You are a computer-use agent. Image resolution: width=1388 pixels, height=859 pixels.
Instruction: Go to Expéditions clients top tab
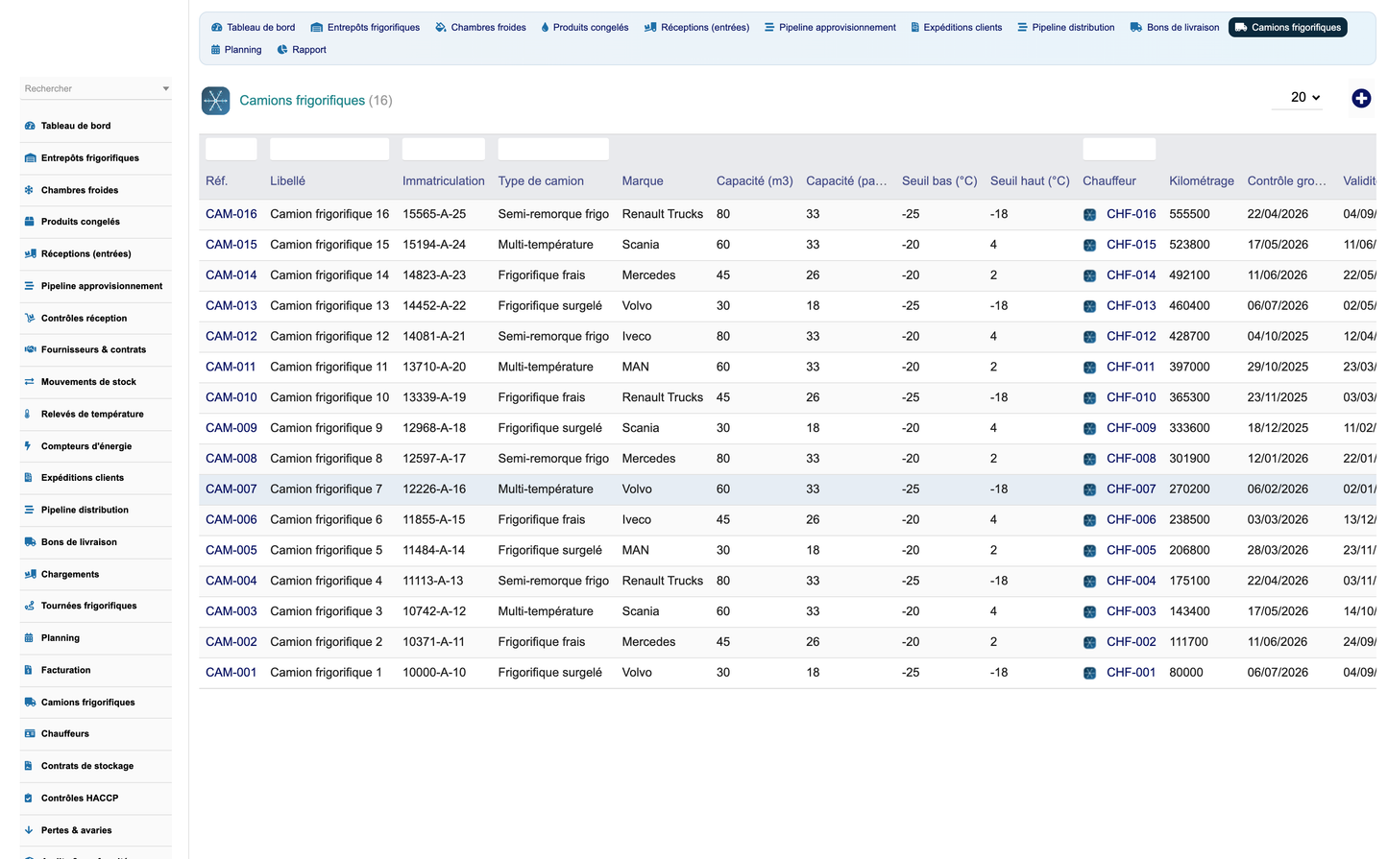coord(956,28)
